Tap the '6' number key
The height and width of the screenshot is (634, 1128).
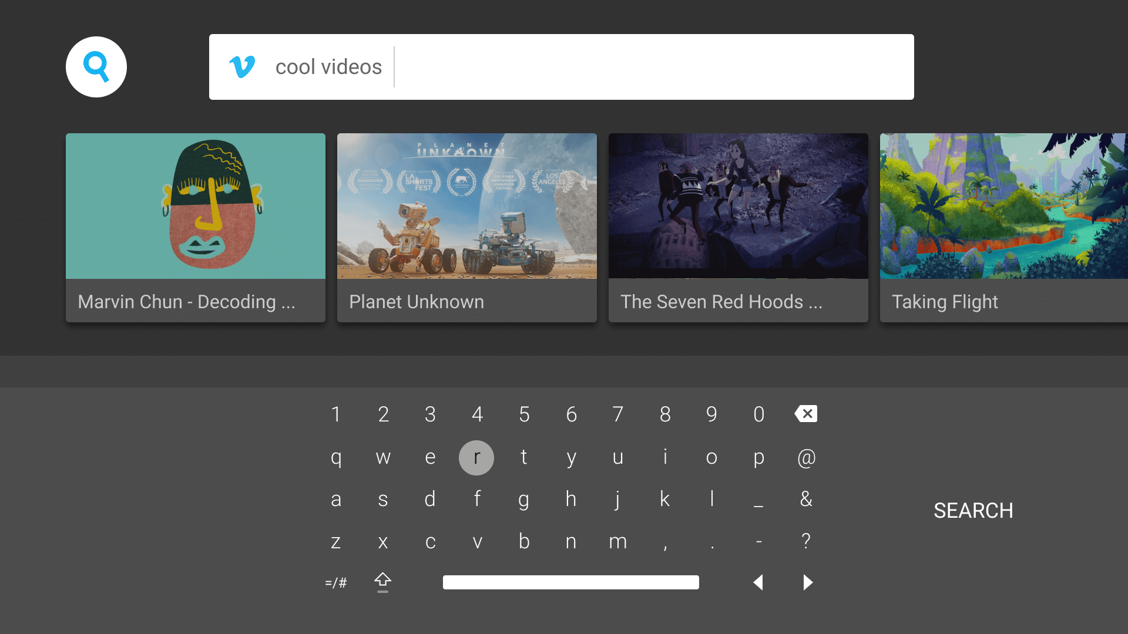(571, 414)
